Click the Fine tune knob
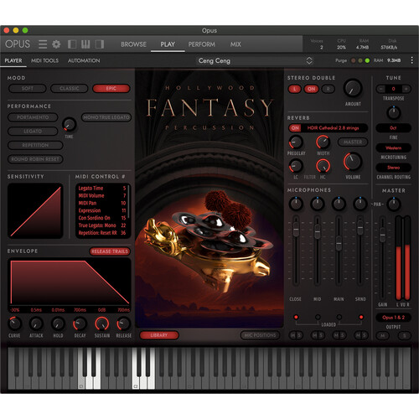 [x=394, y=113]
